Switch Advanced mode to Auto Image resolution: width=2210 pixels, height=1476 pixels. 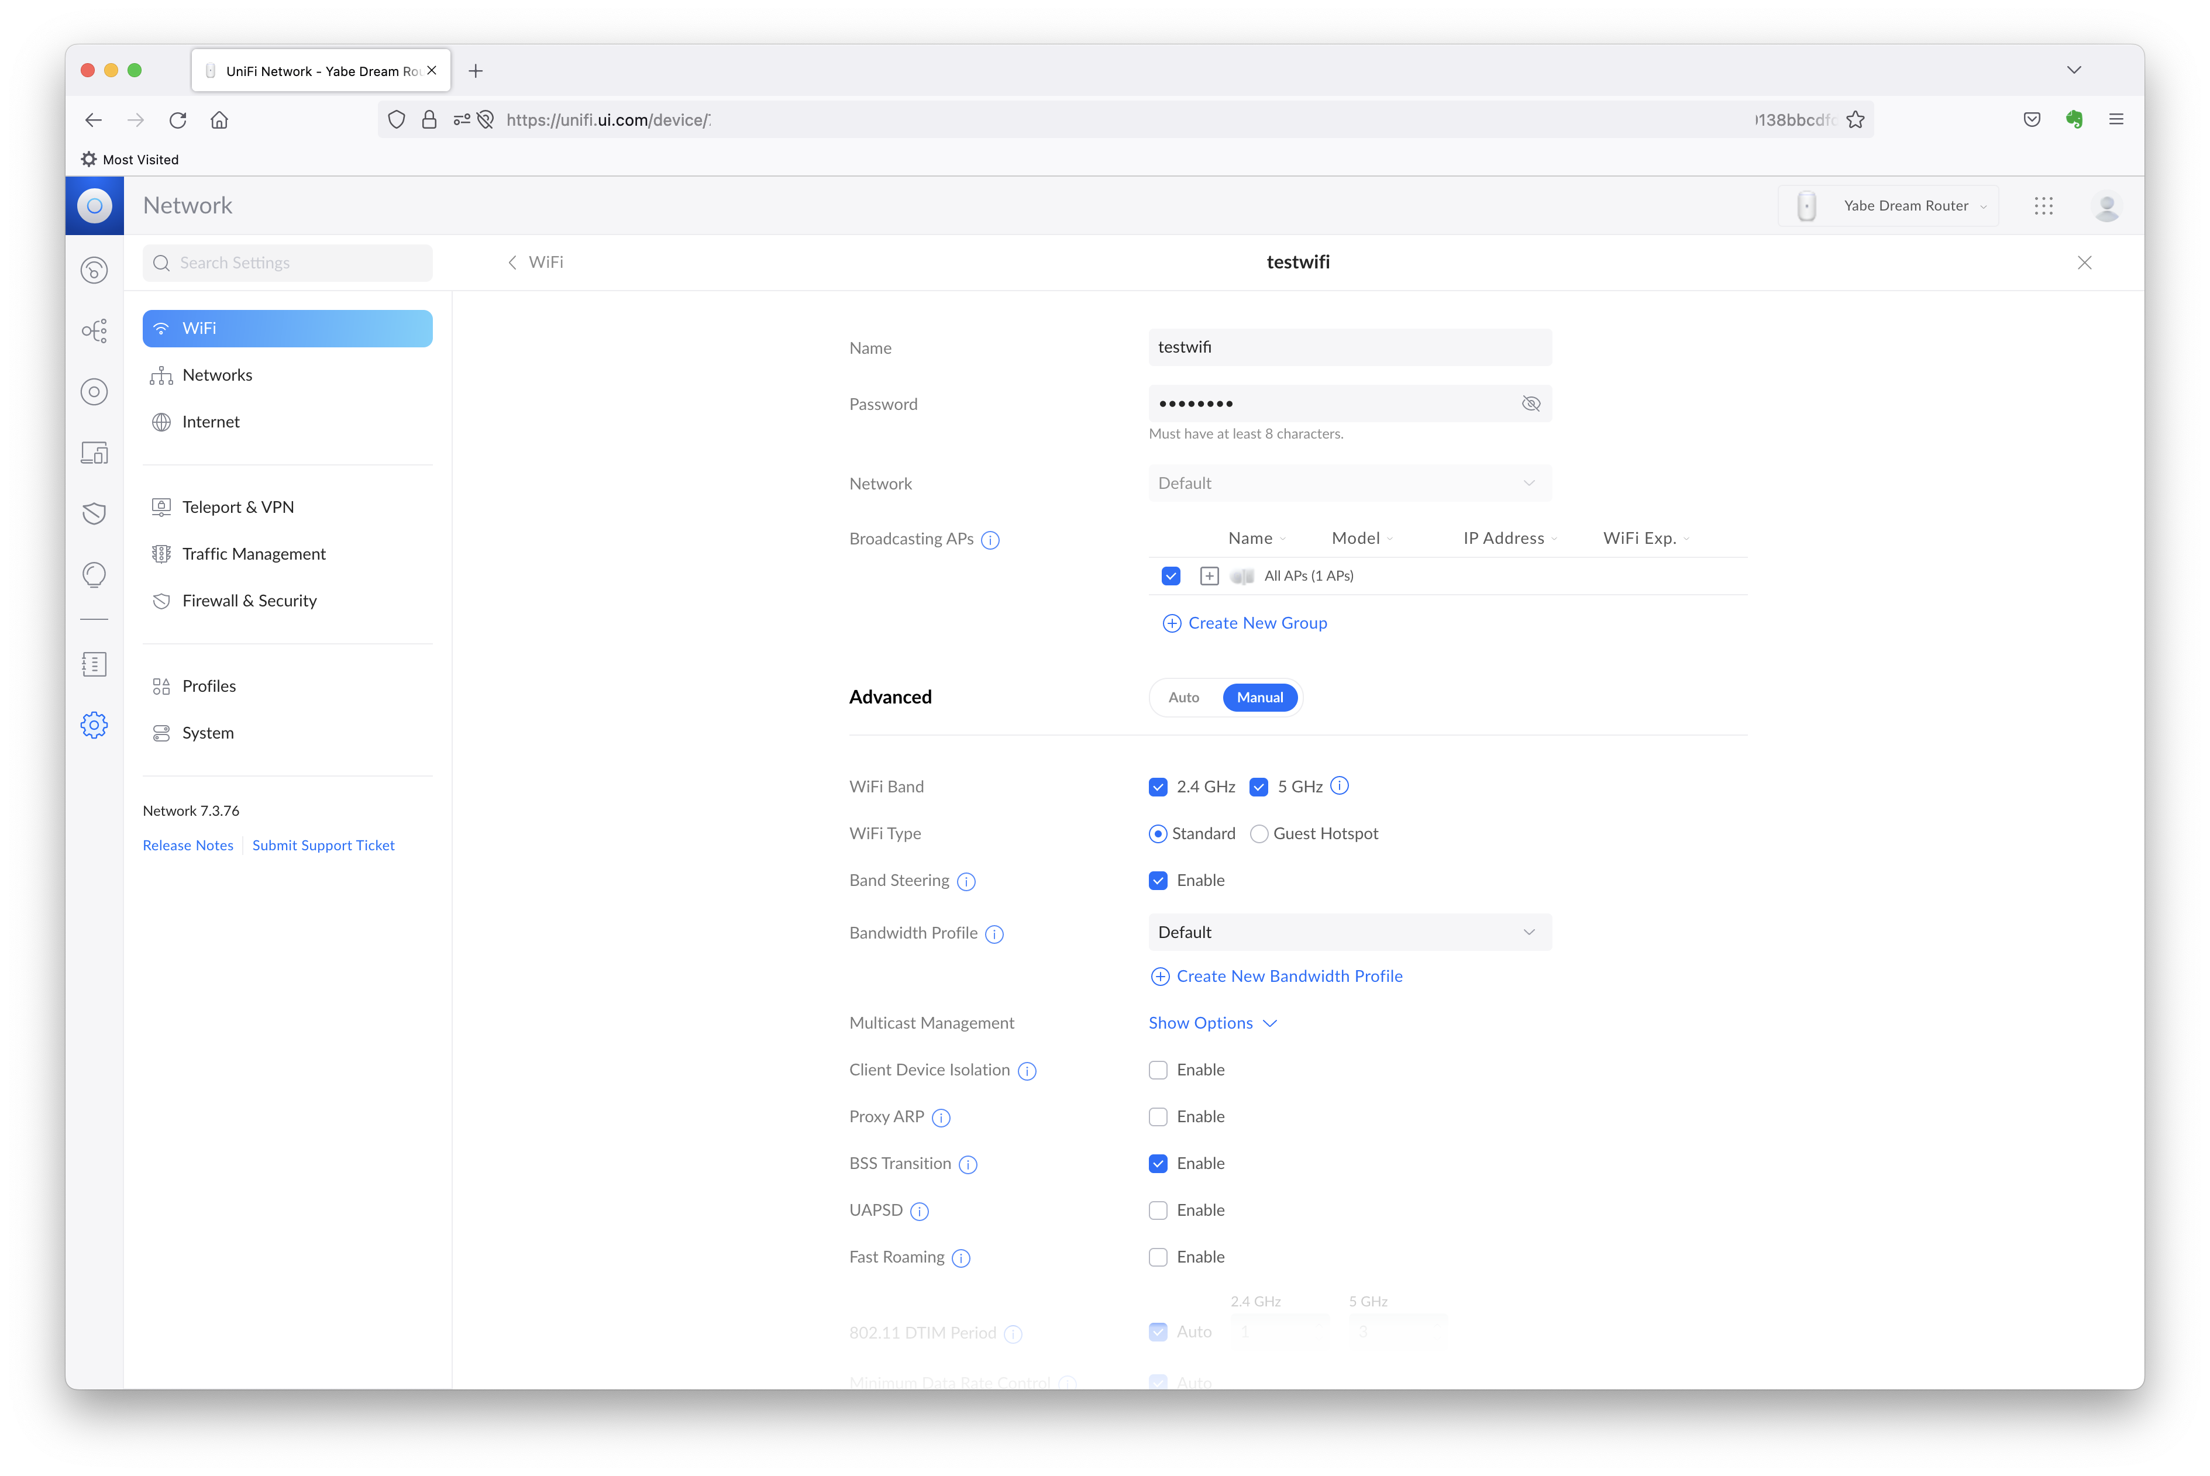pos(1183,698)
